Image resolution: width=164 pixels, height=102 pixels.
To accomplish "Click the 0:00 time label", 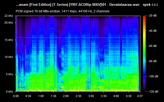I will pos(16,96).
